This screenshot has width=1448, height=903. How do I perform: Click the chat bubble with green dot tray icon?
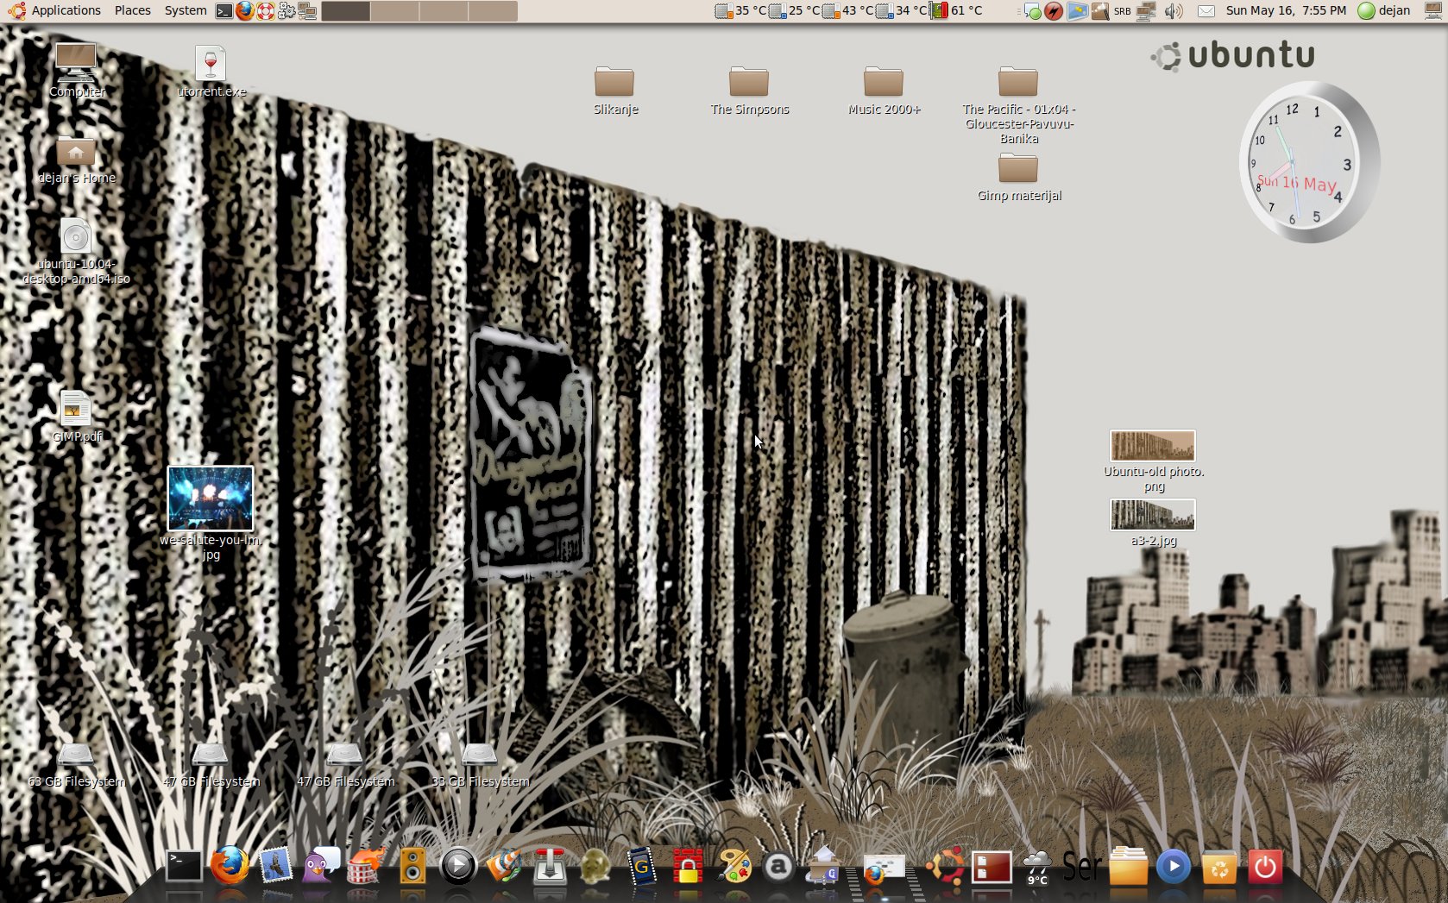click(1032, 11)
